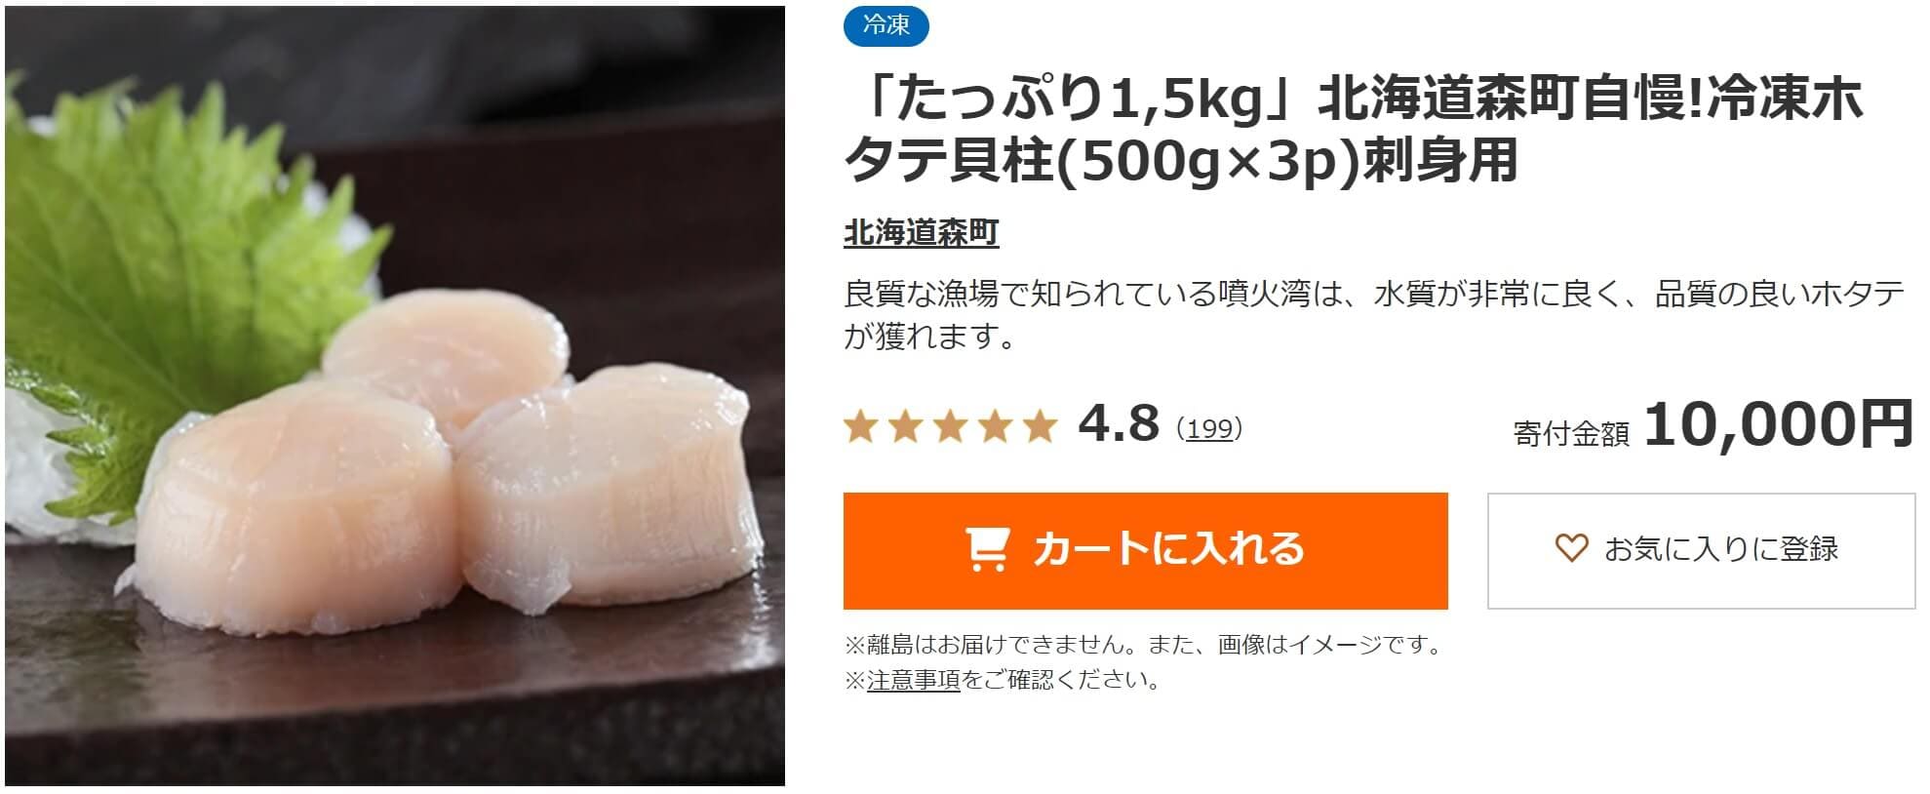This screenshot has width=1930, height=794.
Task: Click the fourth rating star
Action: pos(995,426)
